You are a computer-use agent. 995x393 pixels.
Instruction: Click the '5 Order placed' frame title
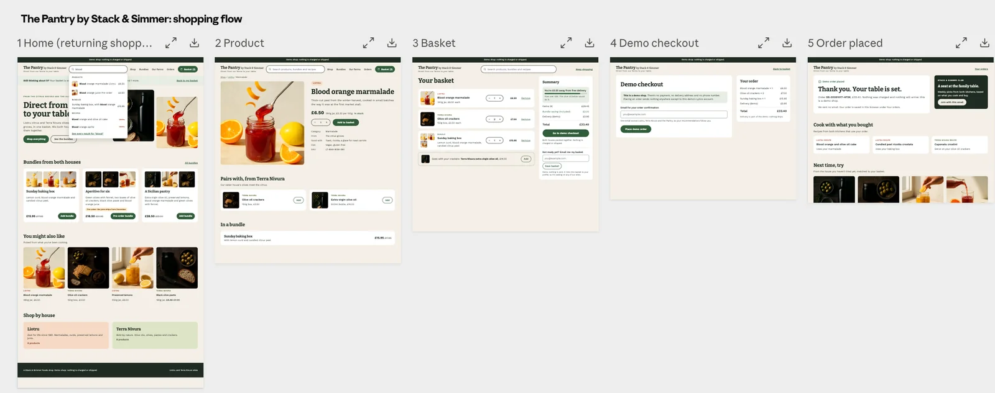click(x=845, y=43)
